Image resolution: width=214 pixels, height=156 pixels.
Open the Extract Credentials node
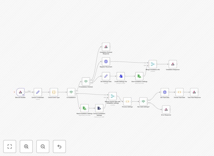pos(38,92)
